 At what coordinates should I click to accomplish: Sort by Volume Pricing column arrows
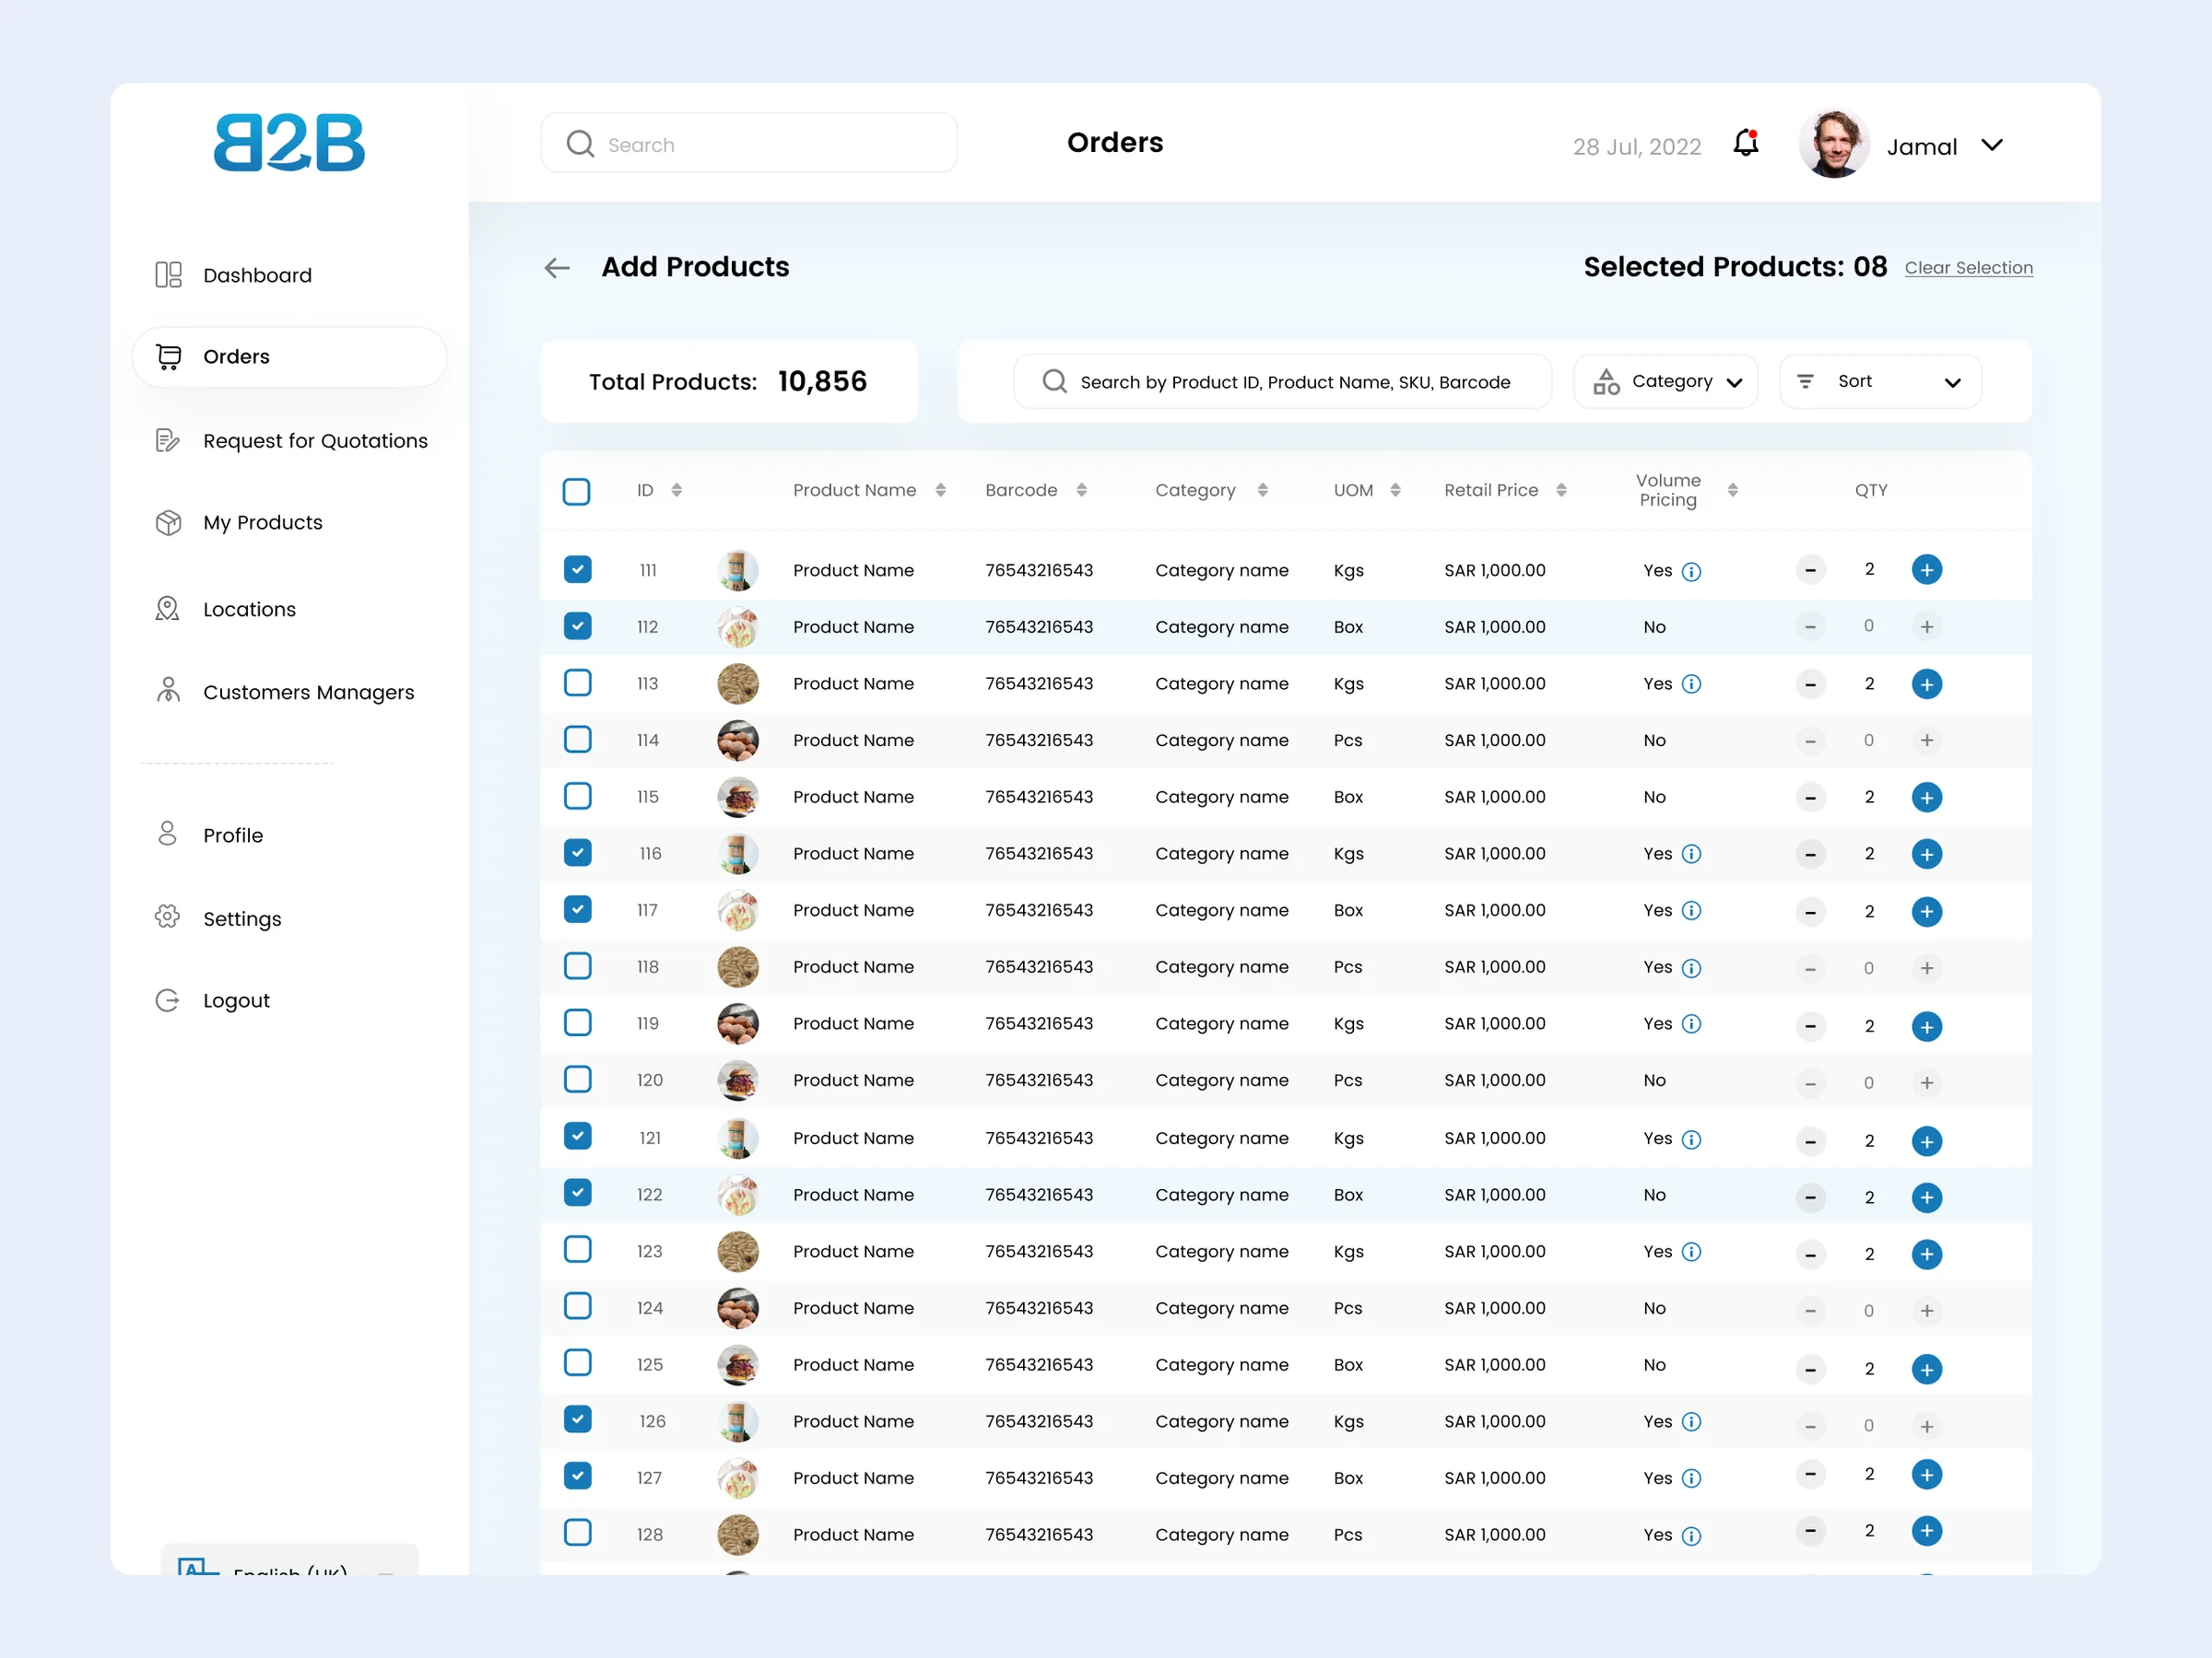click(x=1732, y=490)
